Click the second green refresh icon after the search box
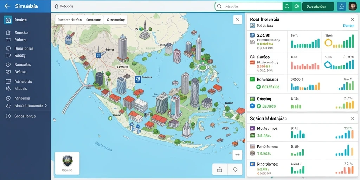The height and width of the screenshot is (180, 360). tap(296, 6)
